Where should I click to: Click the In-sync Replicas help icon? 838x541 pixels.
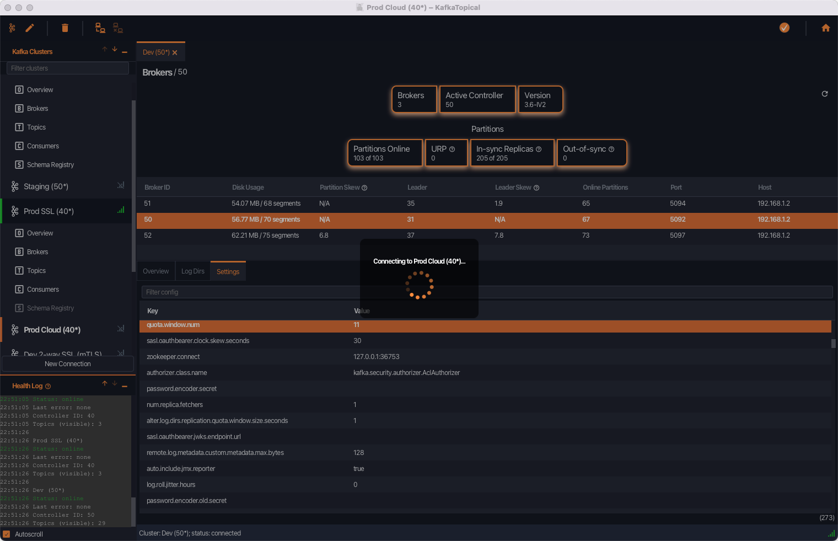click(x=539, y=149)
